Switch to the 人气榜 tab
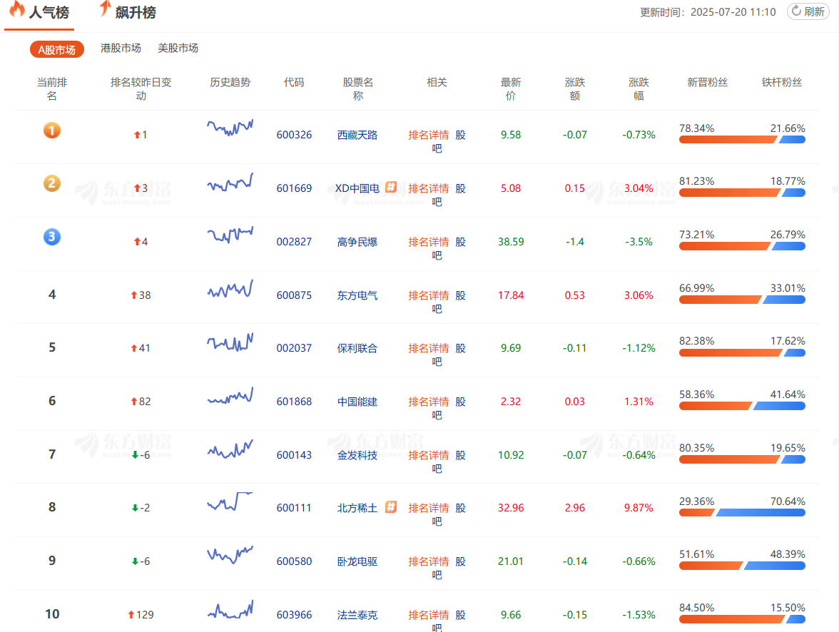The width and height of the screenshot is (839, 632). (40, 13)
